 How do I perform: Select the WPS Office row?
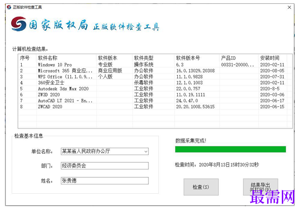click(x=155, y=77)
